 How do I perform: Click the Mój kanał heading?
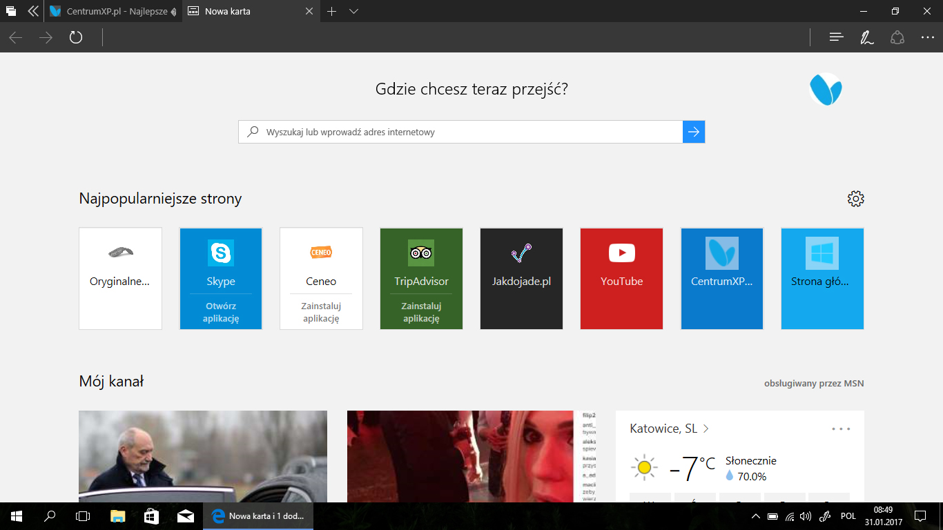[x=111, y=381]
